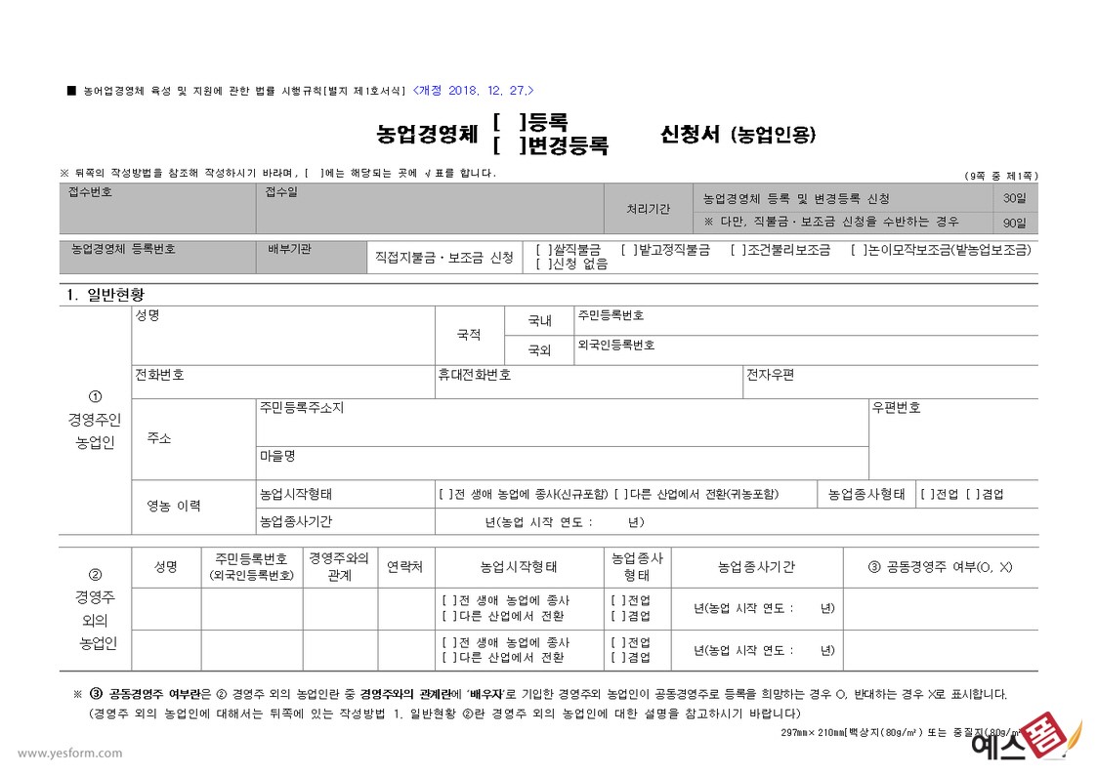Check 다른 산업에서 전환(귀농포함) box
1097x775 pixels.
[x=621, y=495]
